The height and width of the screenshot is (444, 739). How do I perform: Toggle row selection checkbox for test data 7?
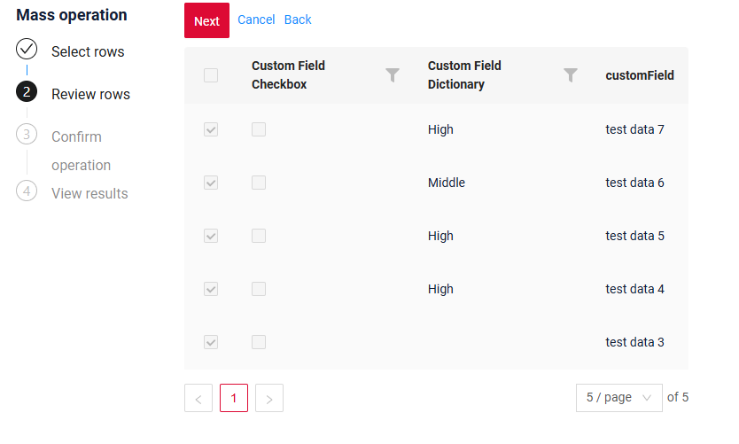click(211, 129)
